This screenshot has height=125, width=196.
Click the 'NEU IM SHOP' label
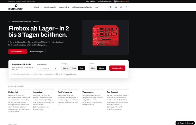(x=13, y=124)
